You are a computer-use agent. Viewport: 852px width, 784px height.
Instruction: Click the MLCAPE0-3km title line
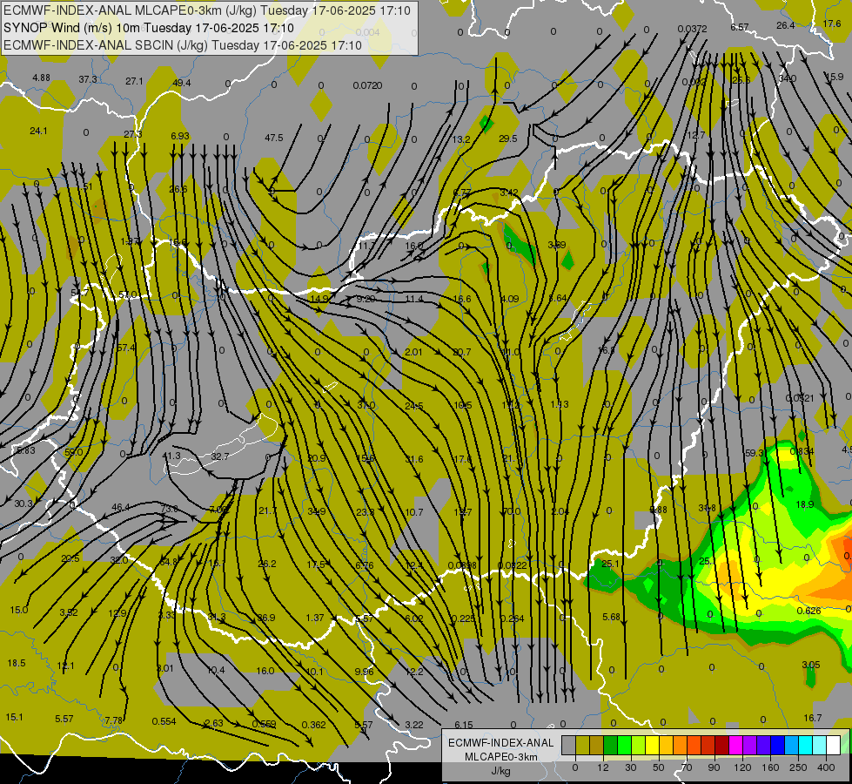pyautogui.click(x=207, y=10)
